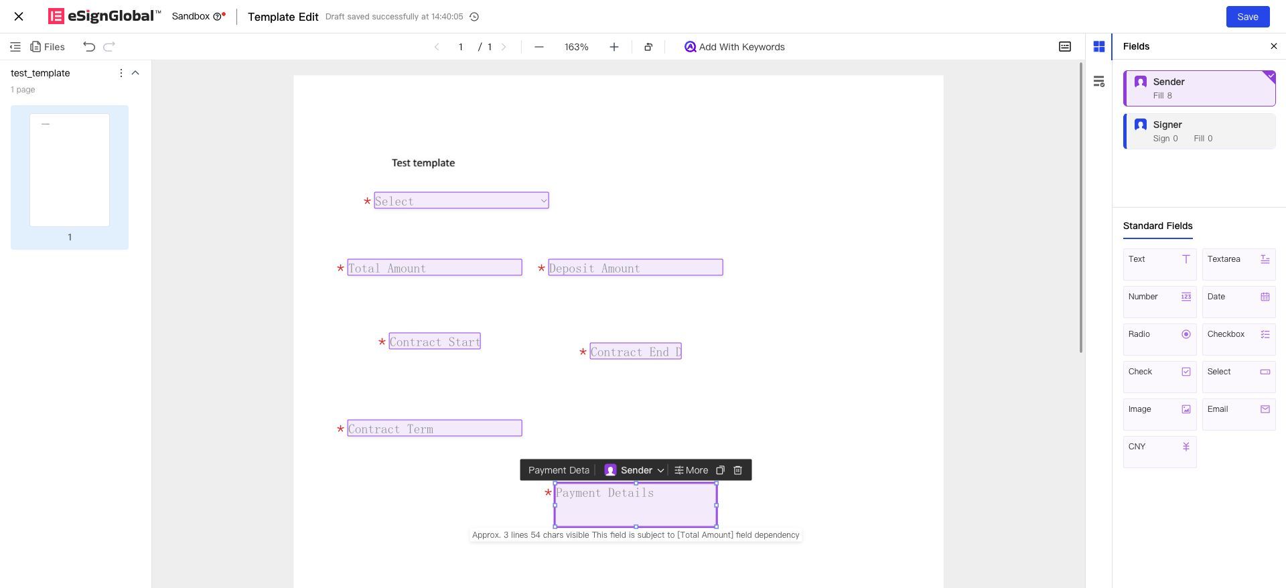Open More options in field toolbar

pos(691,470)
